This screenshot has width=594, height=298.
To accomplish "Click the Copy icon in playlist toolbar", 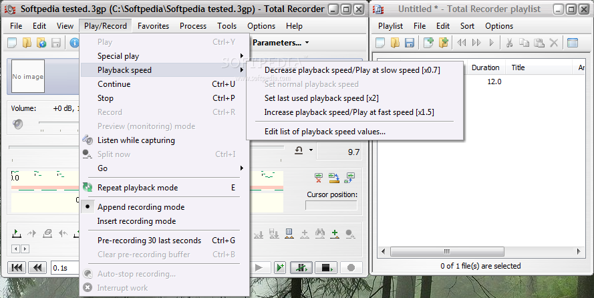I will coord(524,43).
